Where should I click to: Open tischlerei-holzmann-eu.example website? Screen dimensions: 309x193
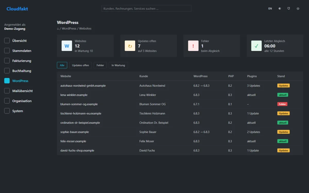pyautogui.click(x=81, y=113)
